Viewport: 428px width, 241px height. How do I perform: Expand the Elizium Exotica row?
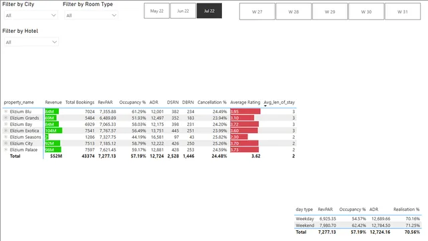coord(6,131)
